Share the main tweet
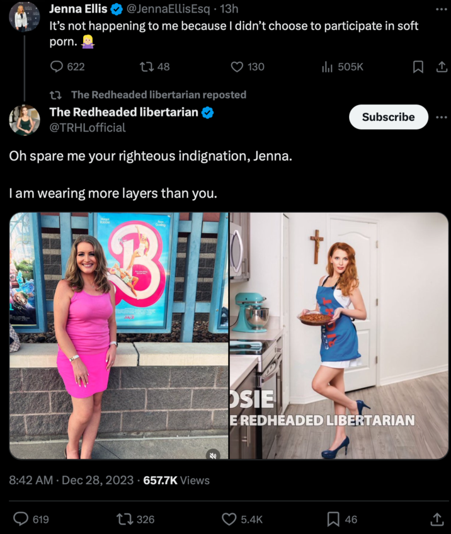The height and width of the screenshot is (534, 451). pyautogui.click(x=436, y=519)
